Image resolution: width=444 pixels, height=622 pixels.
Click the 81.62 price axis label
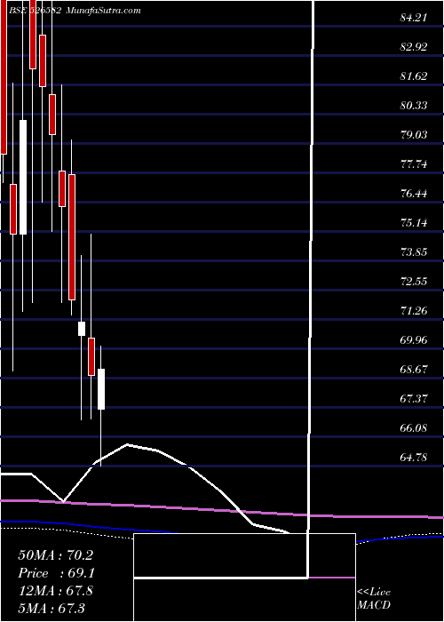(x=414, y=76)
